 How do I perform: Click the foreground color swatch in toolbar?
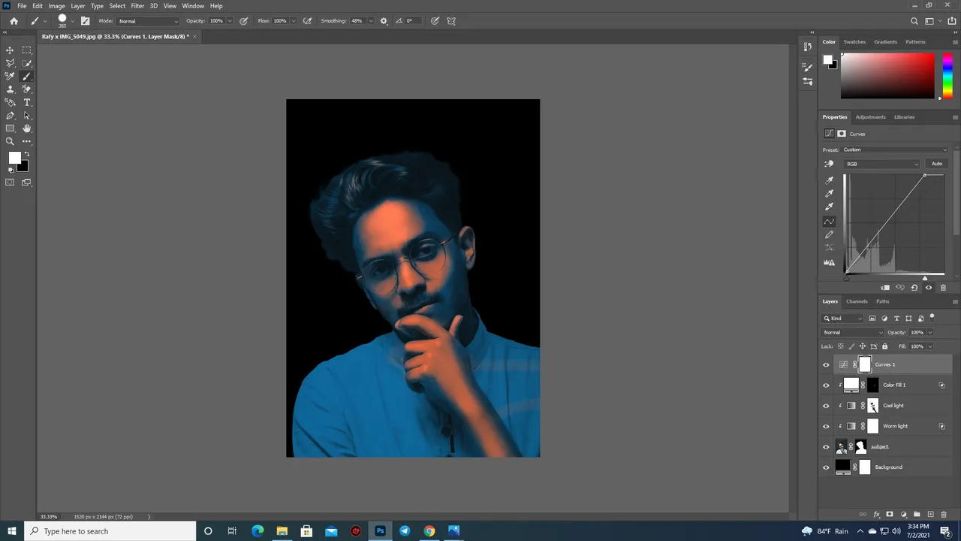[x=14, y=158]
